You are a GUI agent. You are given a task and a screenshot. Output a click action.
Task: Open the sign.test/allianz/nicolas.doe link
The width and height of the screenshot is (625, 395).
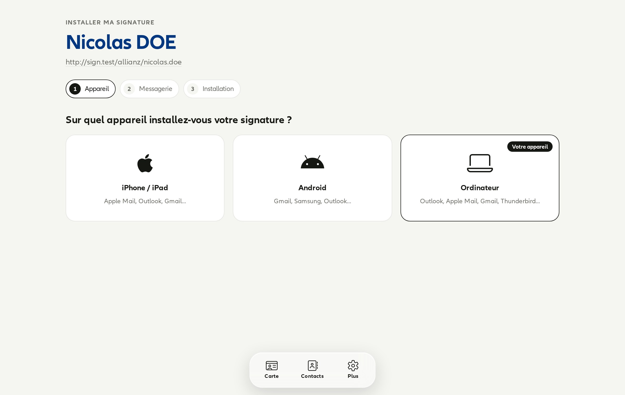123,62
